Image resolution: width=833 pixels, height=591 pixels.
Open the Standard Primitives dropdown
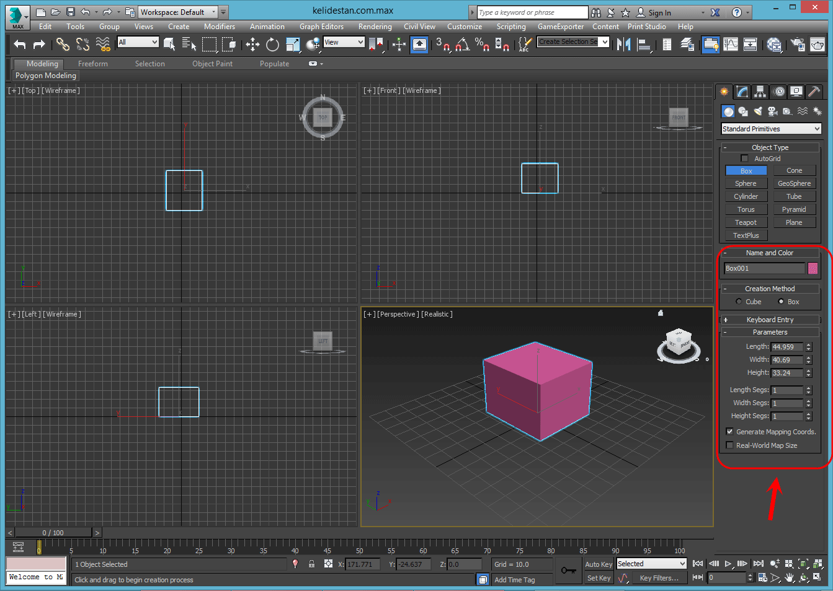771,129
